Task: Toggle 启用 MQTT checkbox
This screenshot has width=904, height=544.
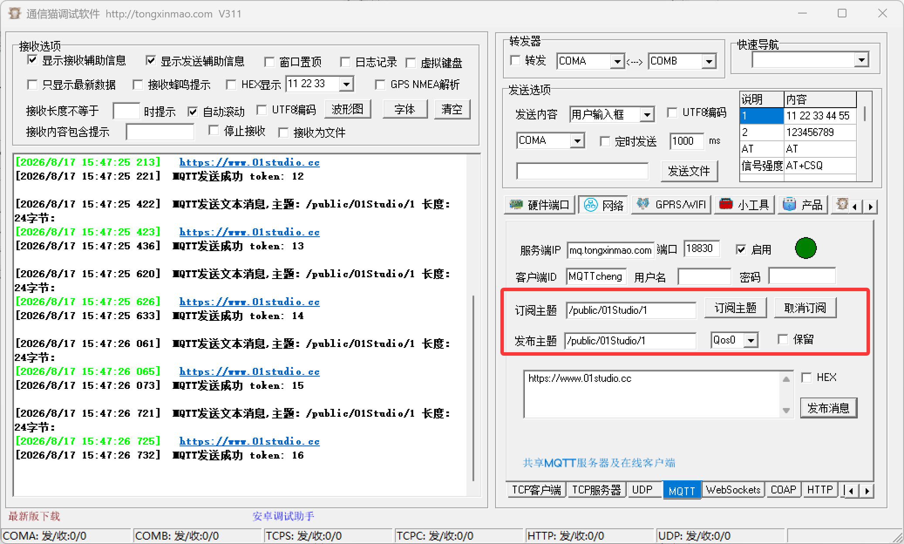Action: [741, 249]
